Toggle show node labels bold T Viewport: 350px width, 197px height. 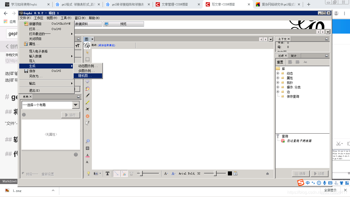click(108, 174)
